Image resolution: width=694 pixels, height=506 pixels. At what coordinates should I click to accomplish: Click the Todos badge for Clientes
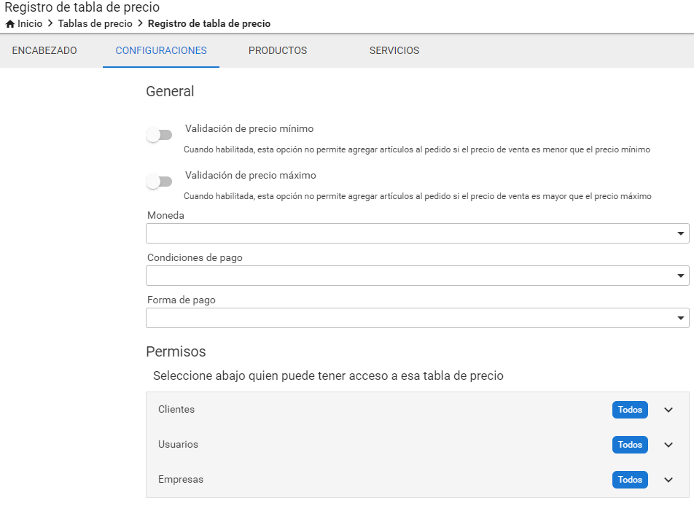click(x=630, y=410)
